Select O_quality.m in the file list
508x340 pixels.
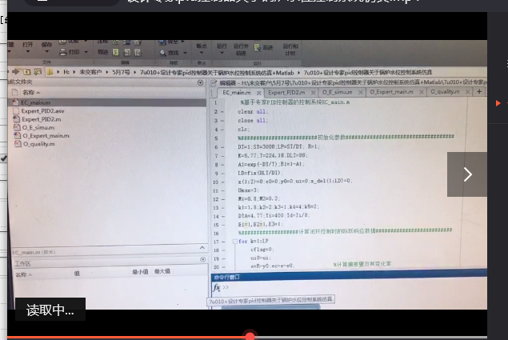click(38, 144)
